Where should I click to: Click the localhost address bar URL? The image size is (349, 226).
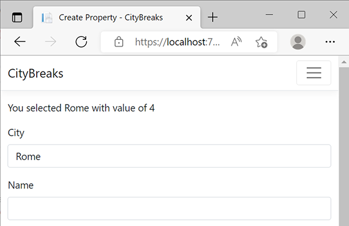pyautogui.click(x=177, y=42)
